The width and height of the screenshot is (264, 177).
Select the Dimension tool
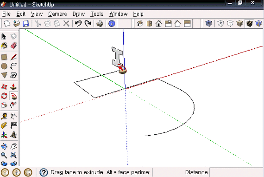pos(13,116)
